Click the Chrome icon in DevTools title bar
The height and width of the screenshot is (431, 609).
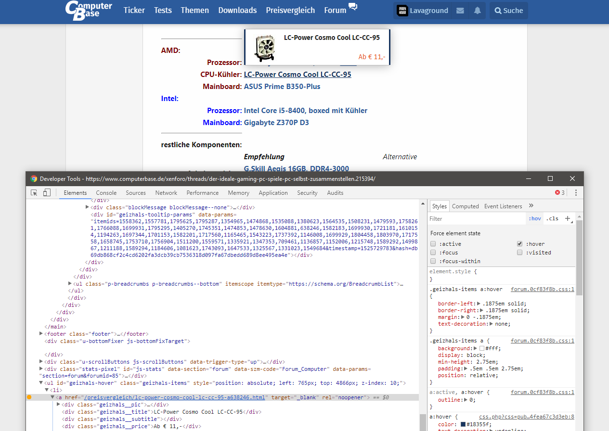point(34,178)
